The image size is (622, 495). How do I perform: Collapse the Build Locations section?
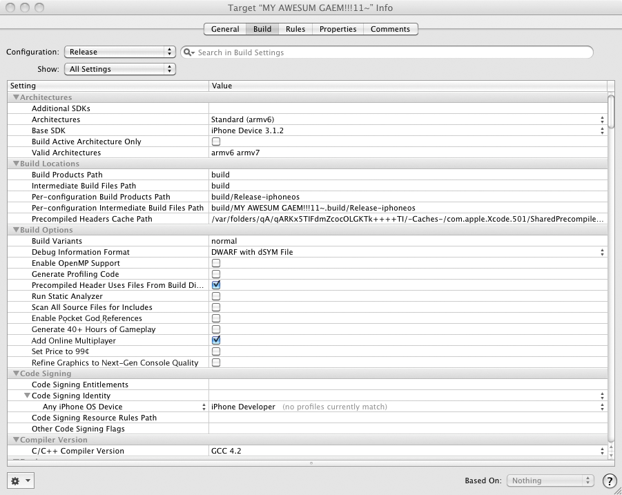(x=16, y=164)
